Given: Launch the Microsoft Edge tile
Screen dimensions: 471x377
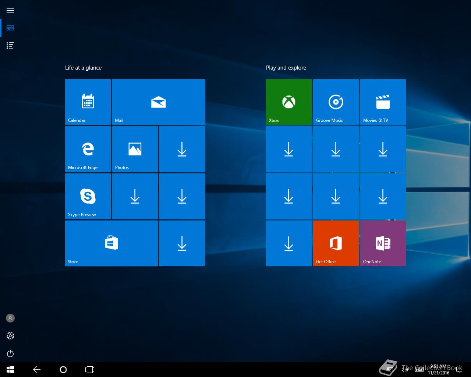Looking at the screenshot, I should point(88,149).
